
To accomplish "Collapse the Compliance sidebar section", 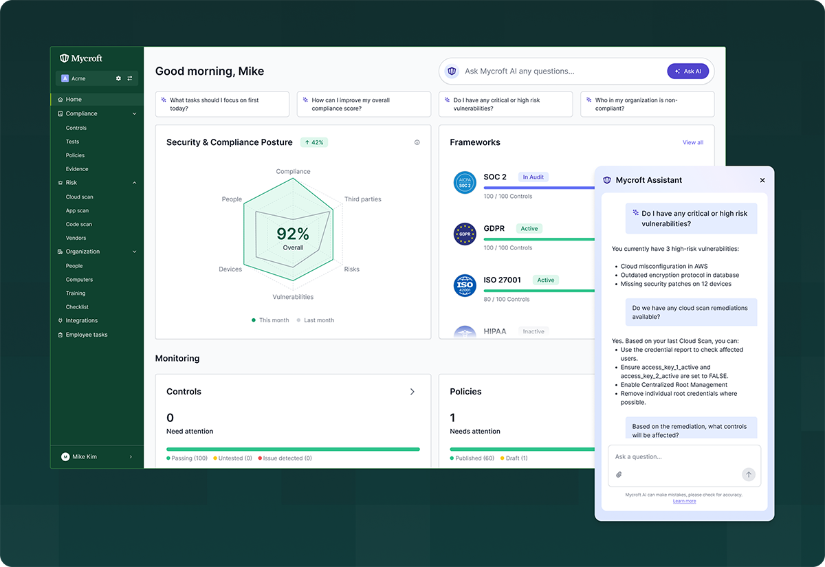I will (134, 113).
